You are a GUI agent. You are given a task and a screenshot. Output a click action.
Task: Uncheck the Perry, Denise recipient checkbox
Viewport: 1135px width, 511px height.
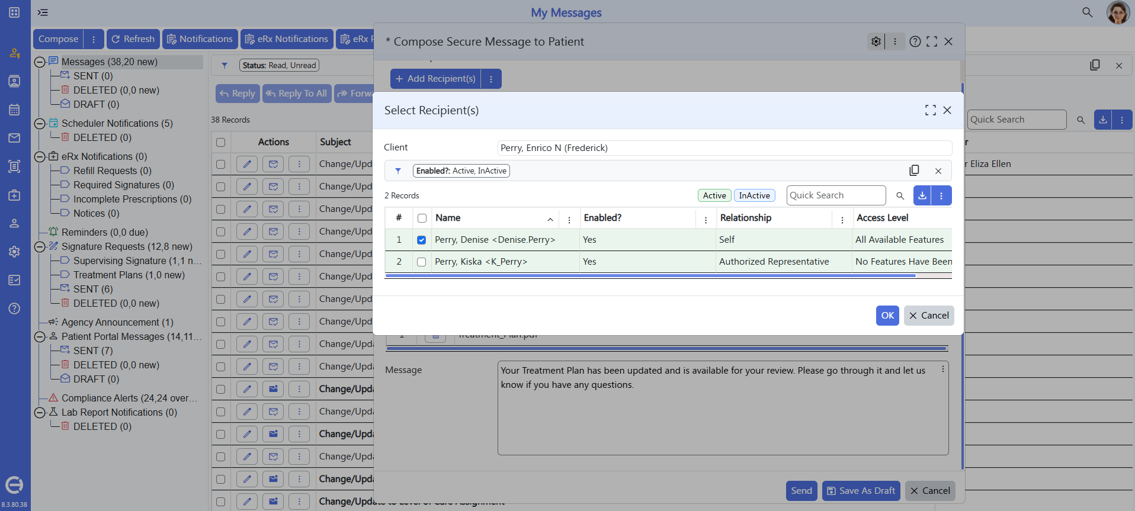pos(422,240)
